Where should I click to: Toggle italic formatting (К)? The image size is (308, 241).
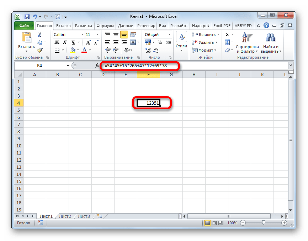tap(65, 42)
